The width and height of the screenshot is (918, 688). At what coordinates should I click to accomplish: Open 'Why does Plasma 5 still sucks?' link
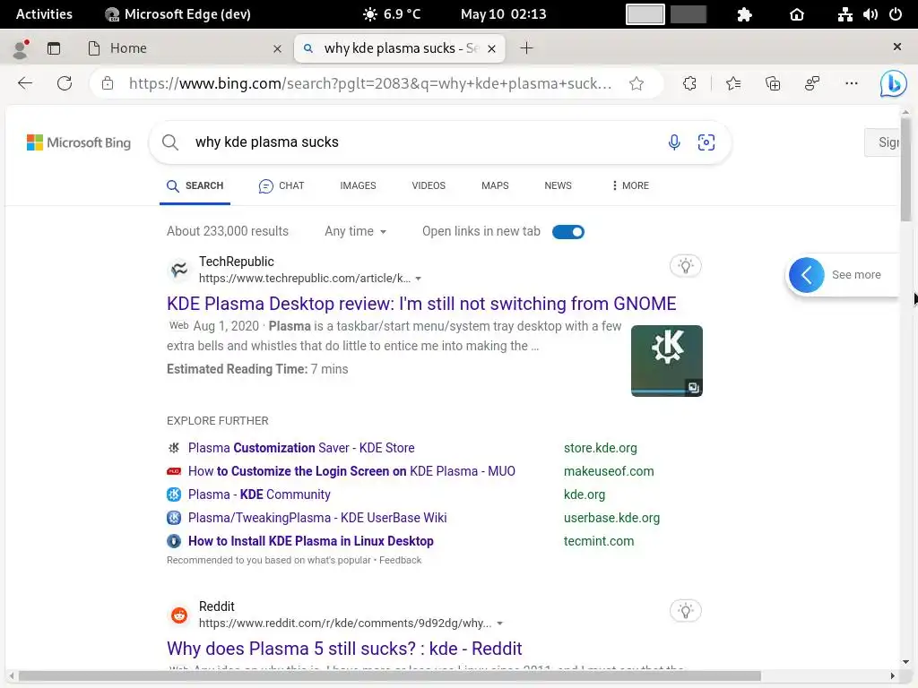coord(344,649)
